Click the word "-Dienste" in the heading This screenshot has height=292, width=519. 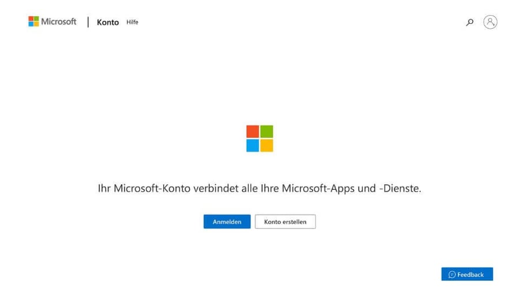[400, 189]
